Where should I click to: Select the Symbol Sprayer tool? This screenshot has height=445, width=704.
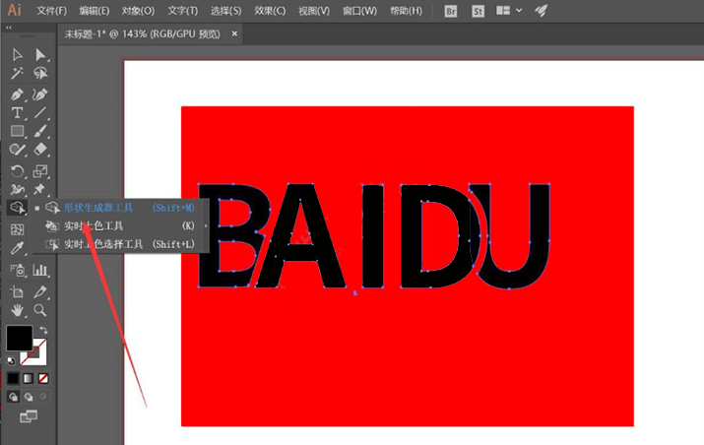click(x=17, y=270)
